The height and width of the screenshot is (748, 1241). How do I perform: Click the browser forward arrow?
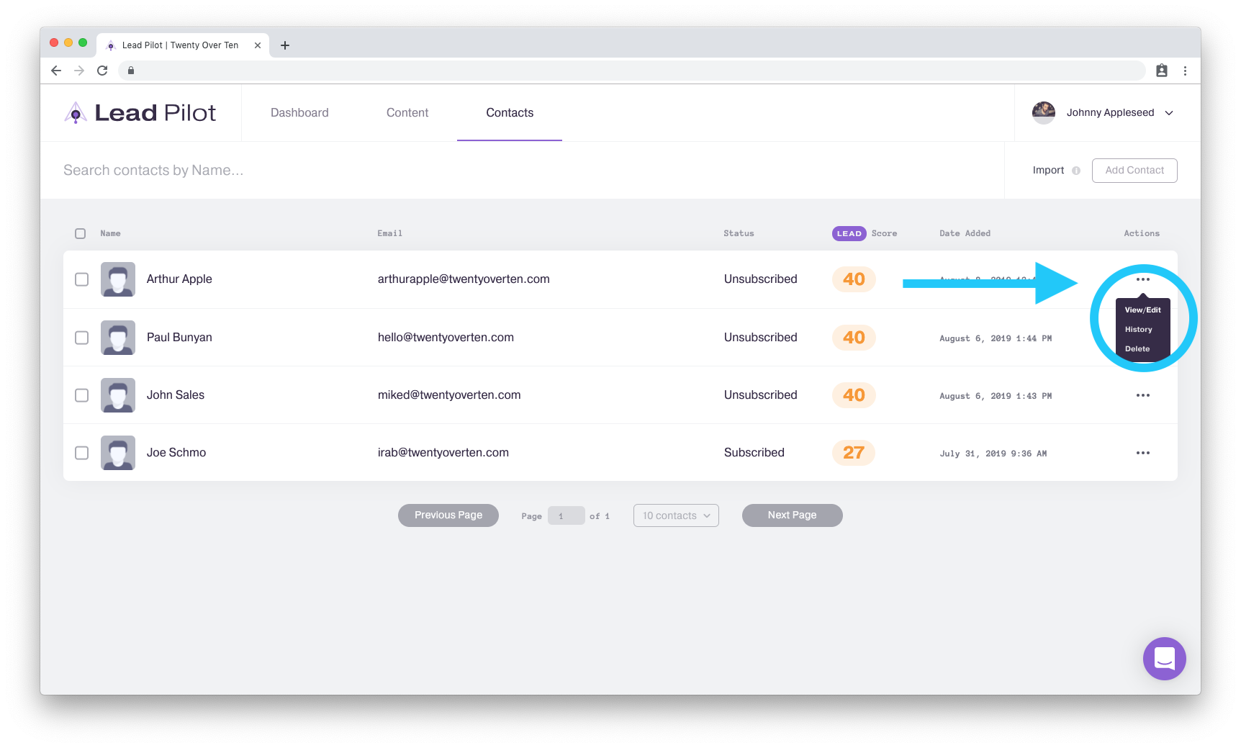(79, 71)
